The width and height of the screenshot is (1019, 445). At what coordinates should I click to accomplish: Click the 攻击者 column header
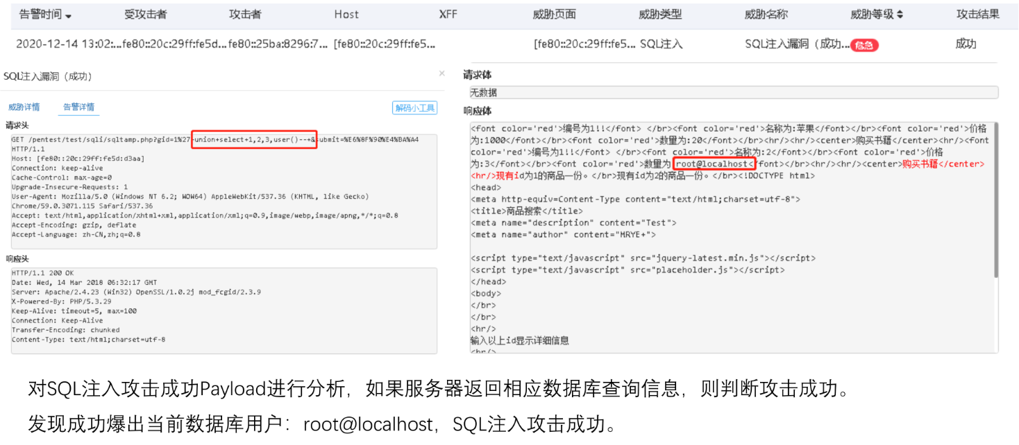(245, 15)
